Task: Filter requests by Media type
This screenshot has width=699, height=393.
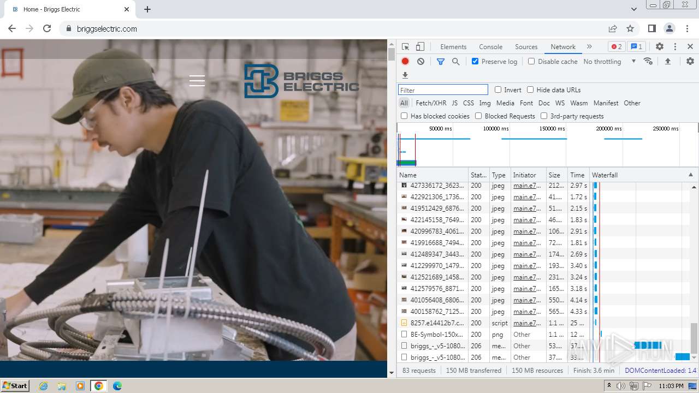Action: [x=505, y=103]
